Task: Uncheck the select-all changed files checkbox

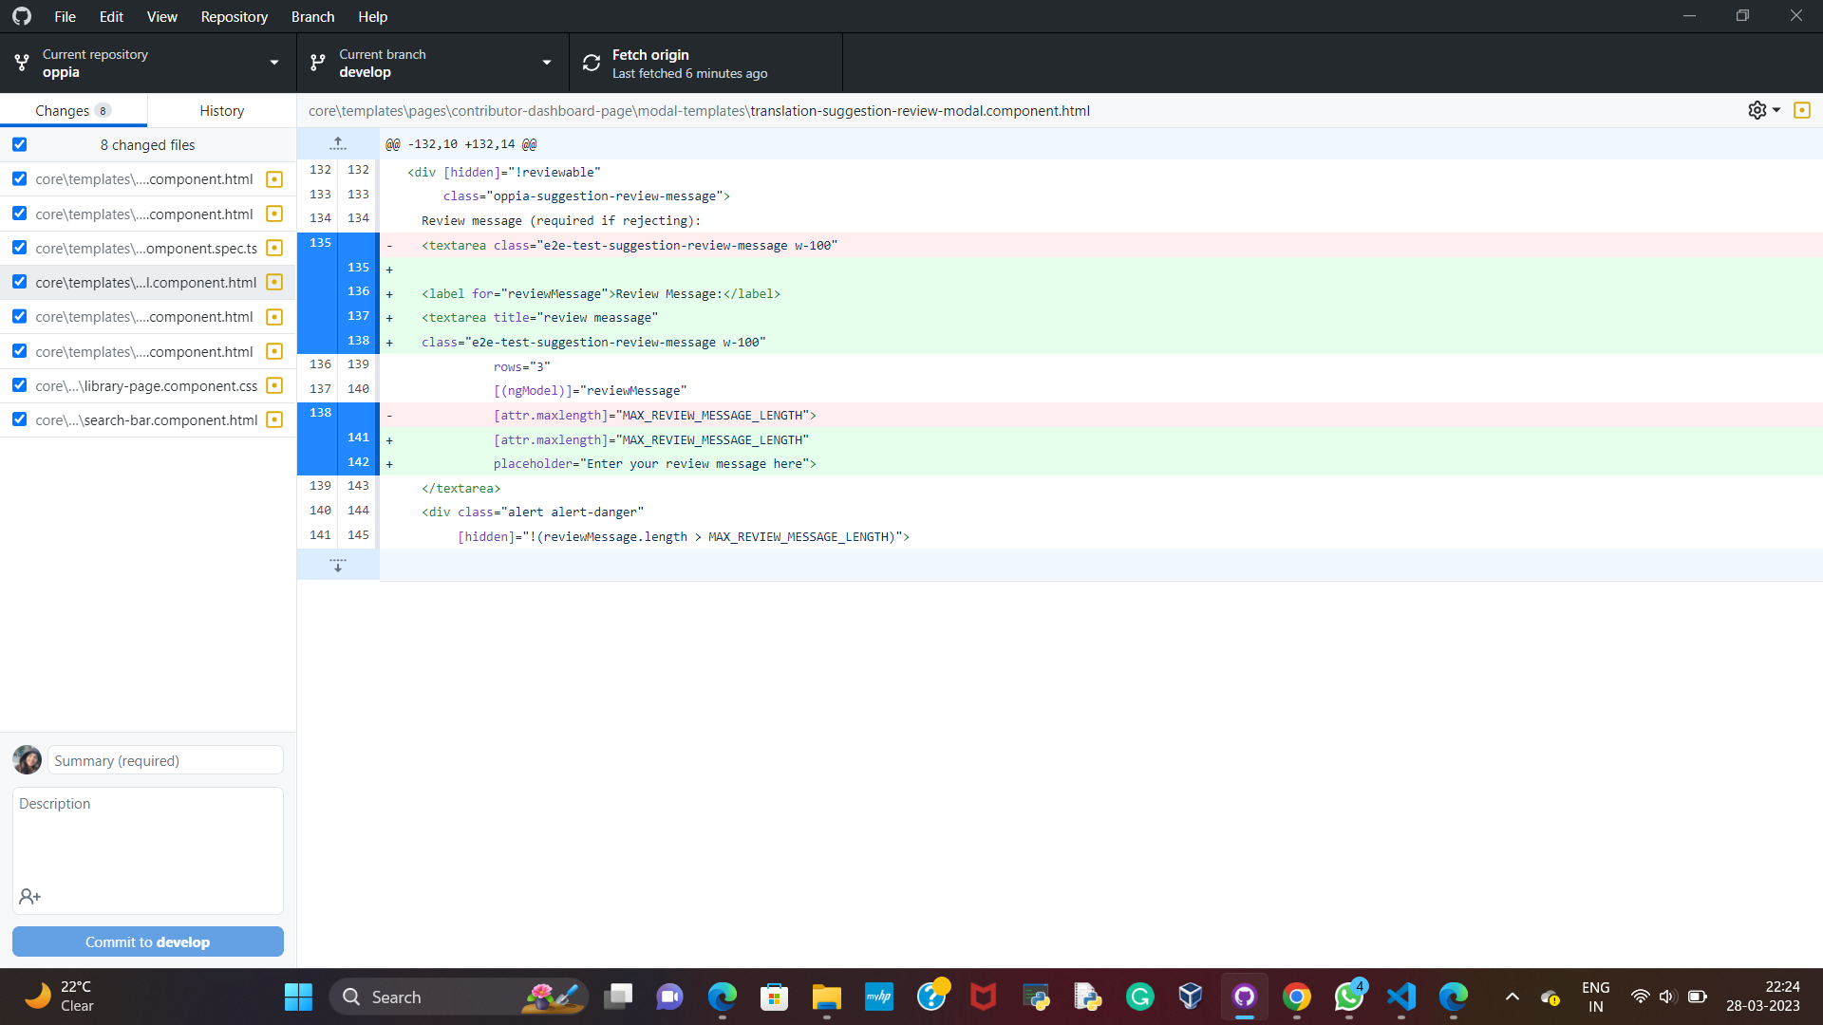Action: point(19,144)
